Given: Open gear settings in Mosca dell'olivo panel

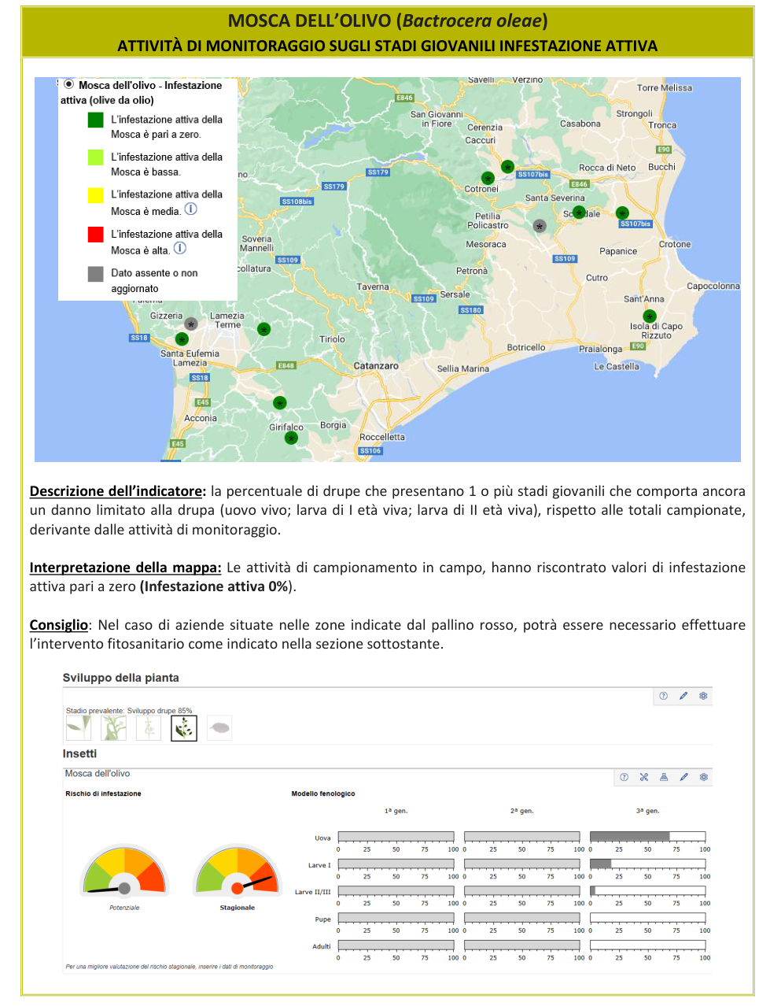Looking at the screenshot, I should click(x=704, y=777).
